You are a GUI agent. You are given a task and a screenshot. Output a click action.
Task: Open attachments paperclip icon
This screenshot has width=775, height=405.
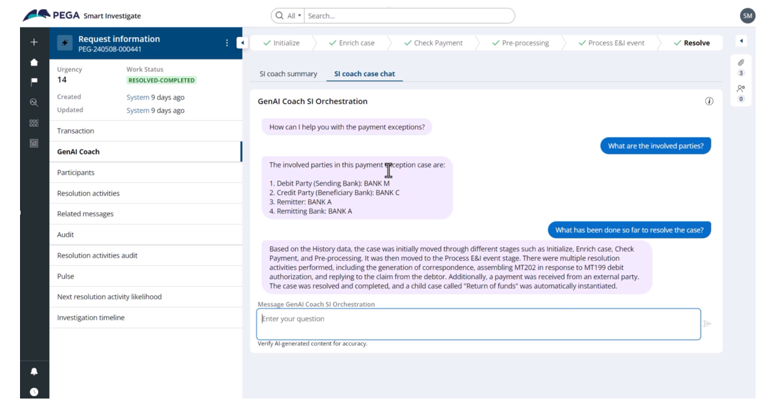click(x=741, y=63)
